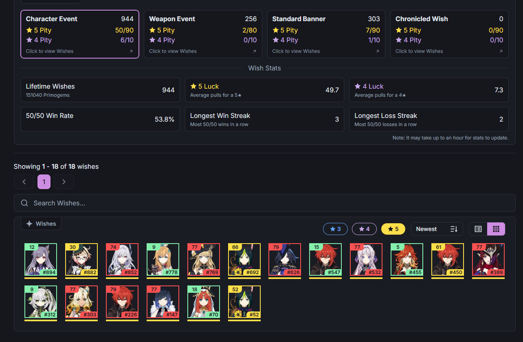Open wish #532 character thumbnail

click(x=367, y=259)
